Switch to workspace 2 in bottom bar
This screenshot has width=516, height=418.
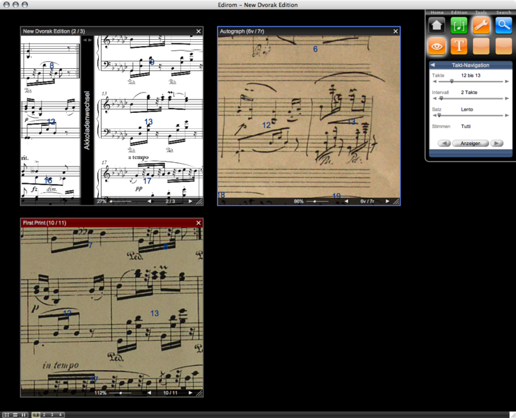(x=44, y=415)
